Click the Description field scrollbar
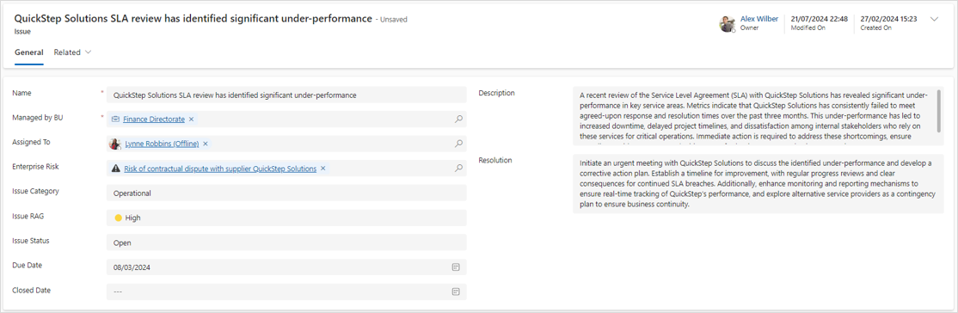 939,110
